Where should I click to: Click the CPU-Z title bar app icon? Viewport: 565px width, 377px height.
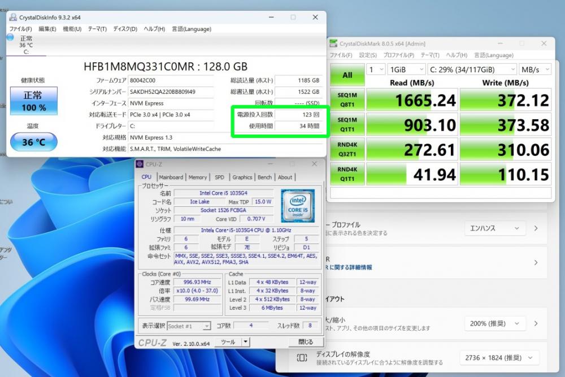[x=140, y=164]
